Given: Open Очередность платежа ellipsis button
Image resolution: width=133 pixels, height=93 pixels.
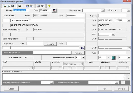Looking at the screenshot, I should click(x=83, y=58).
